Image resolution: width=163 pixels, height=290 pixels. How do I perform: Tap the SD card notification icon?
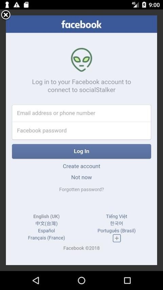click(26, 5)
